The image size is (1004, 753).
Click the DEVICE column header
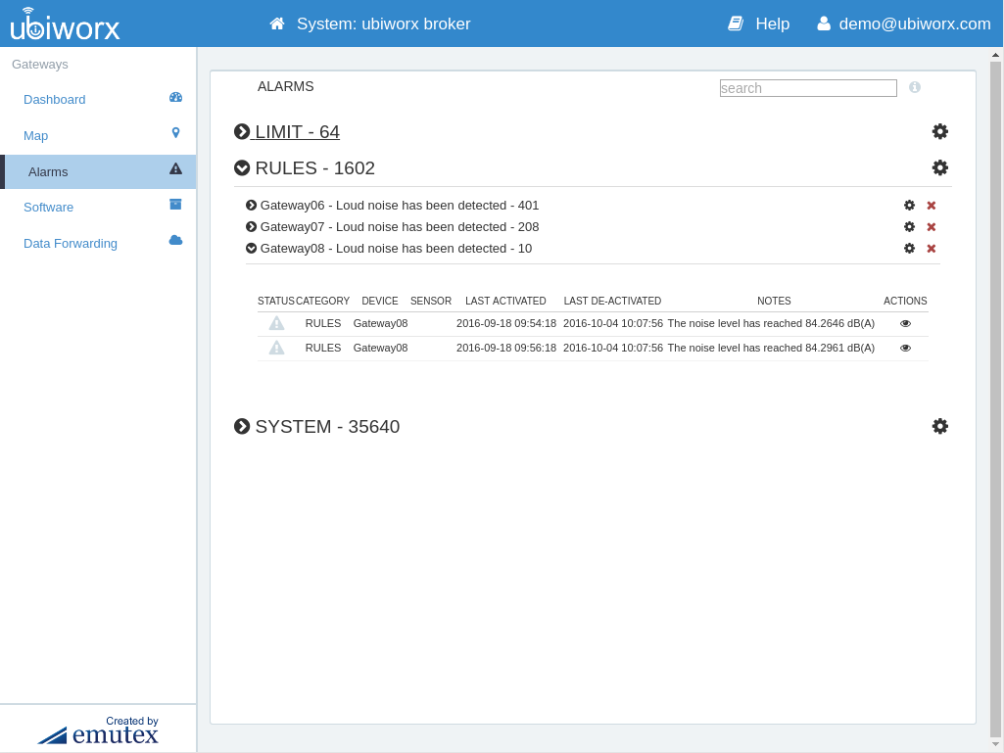380,301
